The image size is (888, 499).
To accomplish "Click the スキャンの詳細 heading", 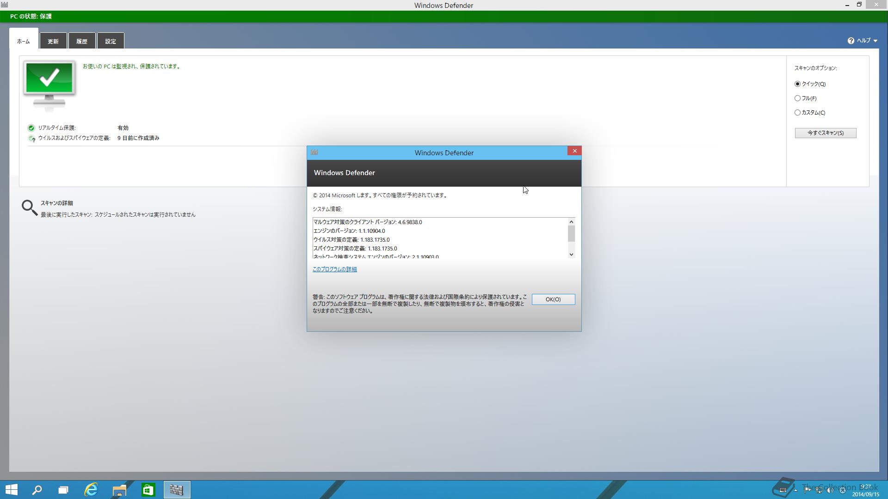I will (x=57, y=203).
